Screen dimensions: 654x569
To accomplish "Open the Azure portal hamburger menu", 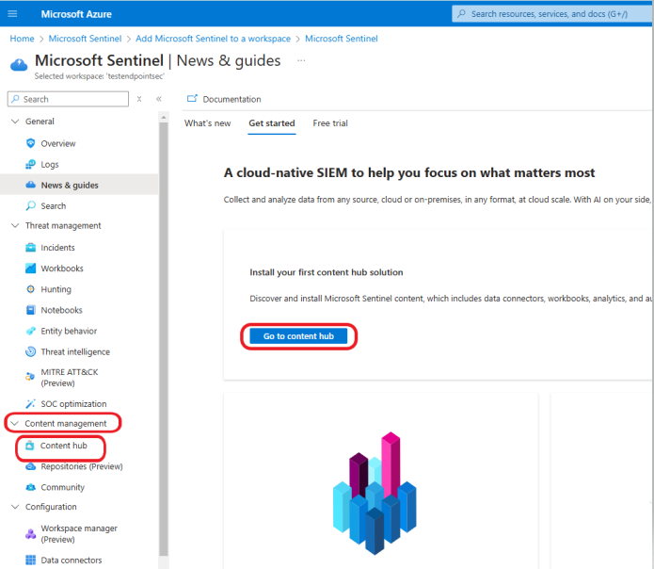I will click(x=12, y=14).
